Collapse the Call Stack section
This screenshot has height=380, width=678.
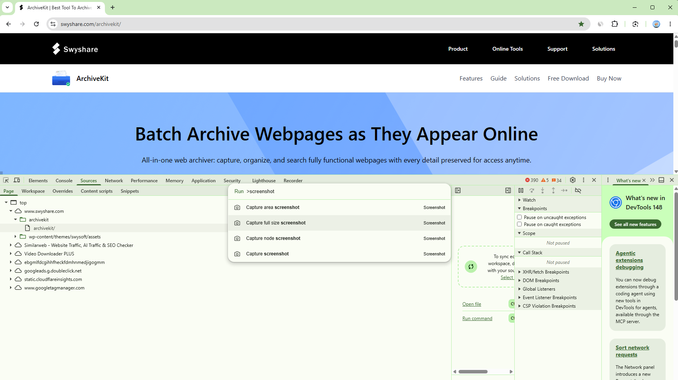(x=519, y=253)
